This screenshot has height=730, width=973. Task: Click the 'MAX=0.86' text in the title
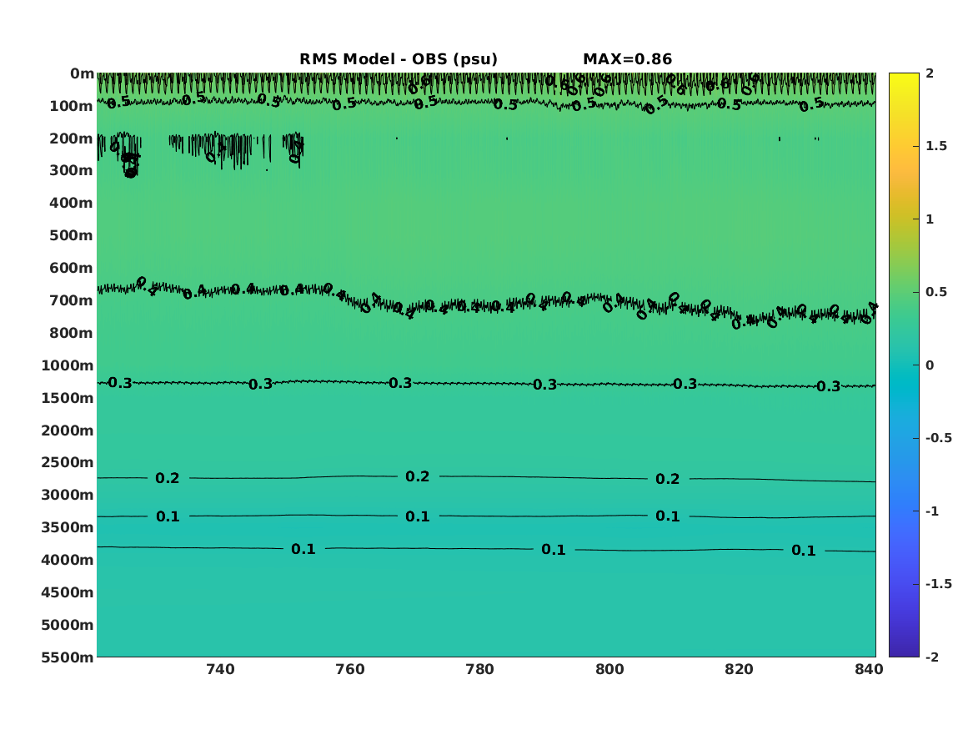pos(627,59)
